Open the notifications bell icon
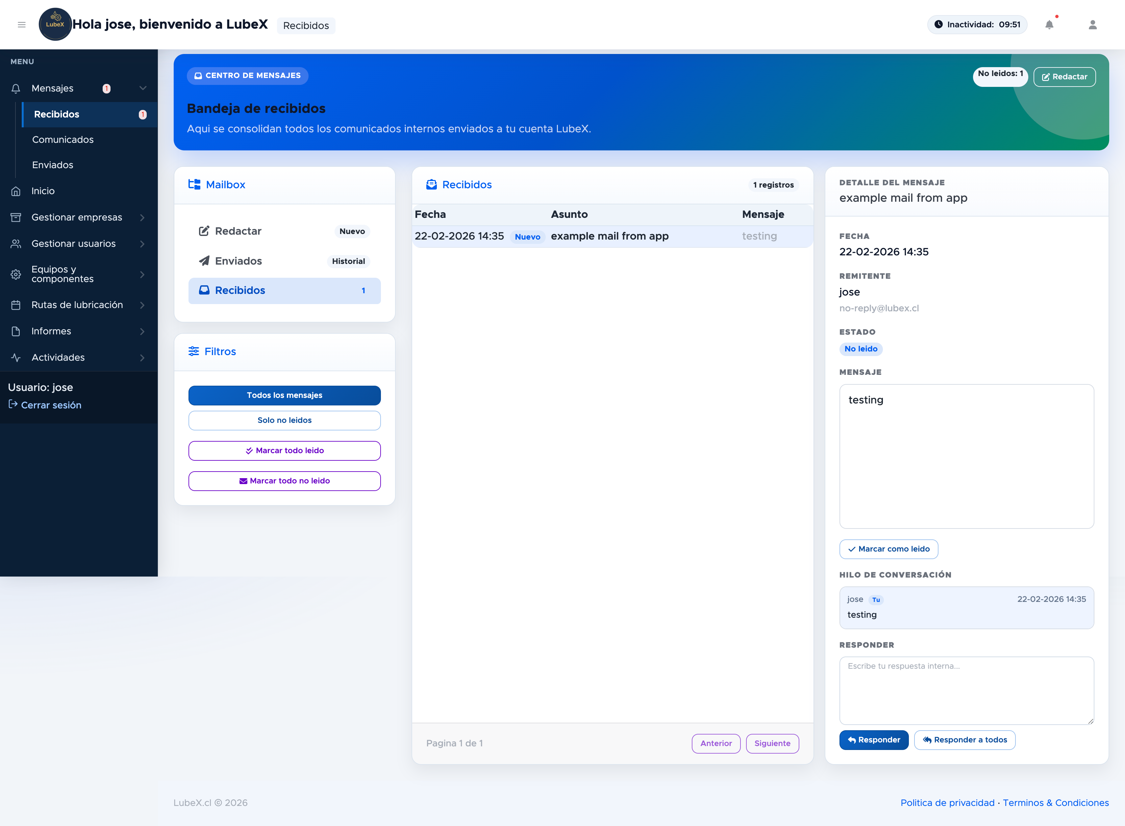 pos(1049,25)
